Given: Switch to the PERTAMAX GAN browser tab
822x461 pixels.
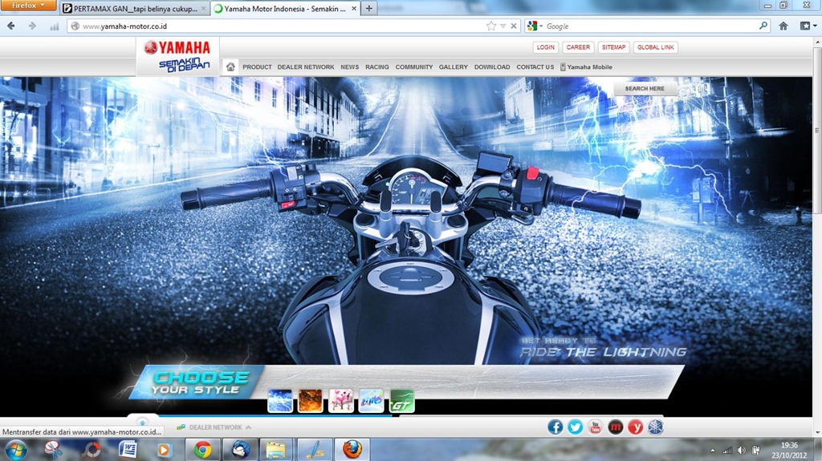Looking at the screenshot, I should coord(134,9).
